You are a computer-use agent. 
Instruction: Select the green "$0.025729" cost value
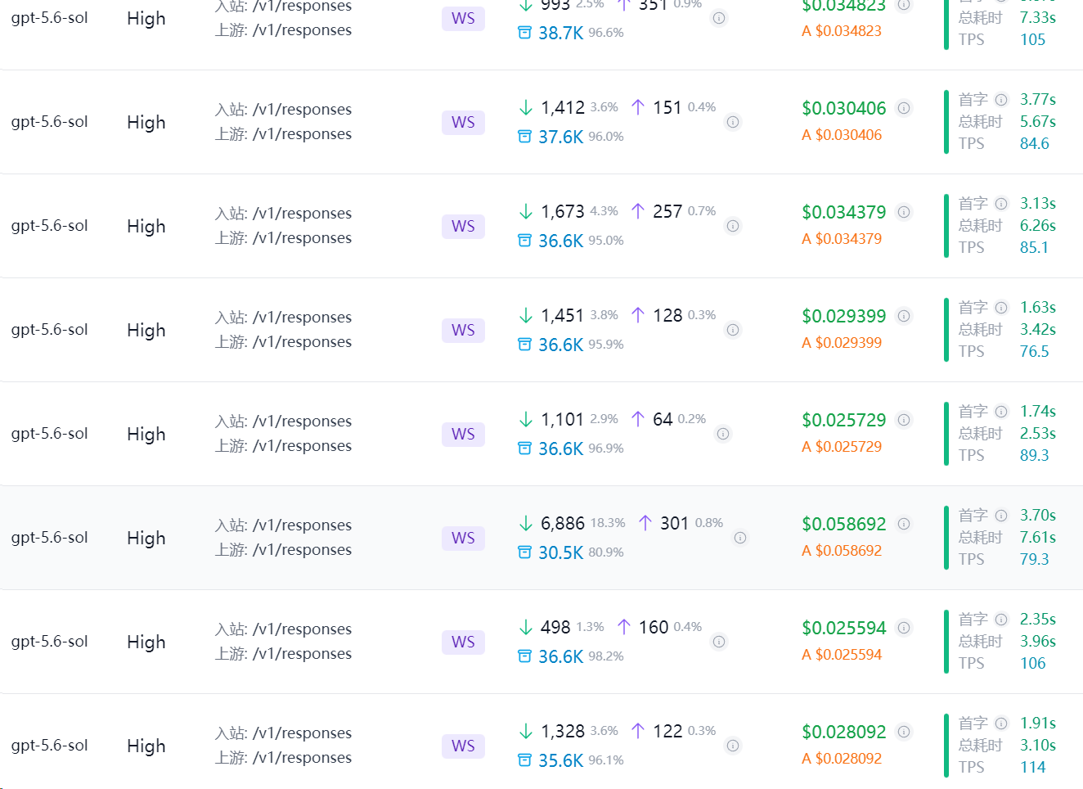coord(844,420)
